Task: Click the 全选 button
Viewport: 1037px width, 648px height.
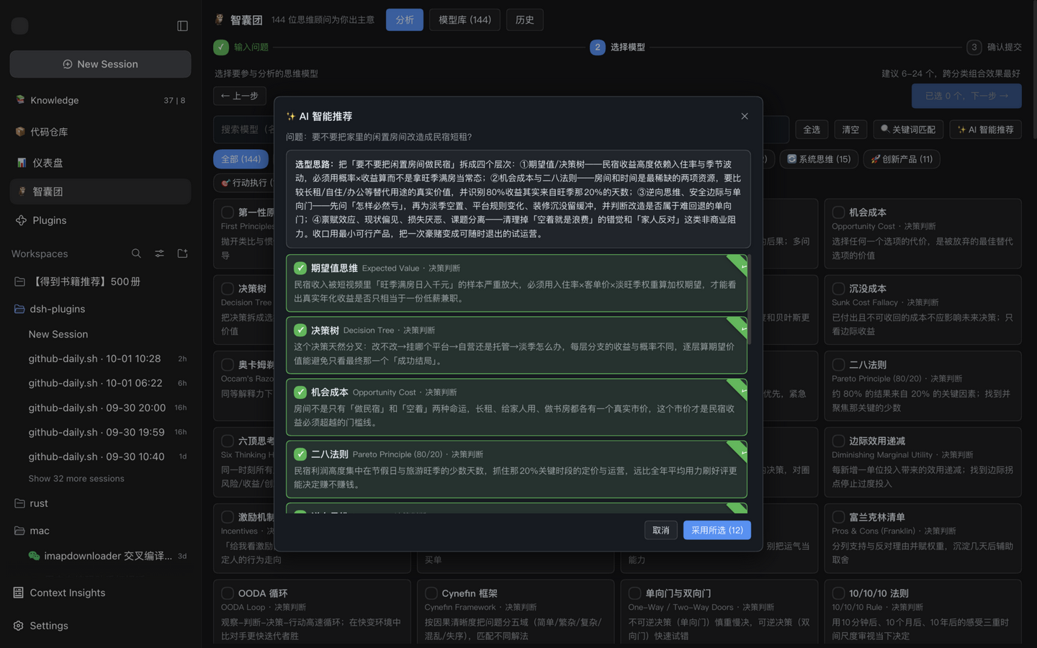Action: (x=812, y=130)
